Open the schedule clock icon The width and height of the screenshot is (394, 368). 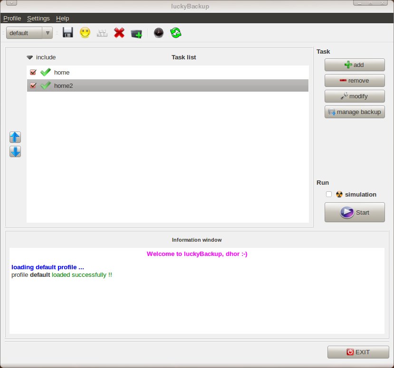point(159,33)
